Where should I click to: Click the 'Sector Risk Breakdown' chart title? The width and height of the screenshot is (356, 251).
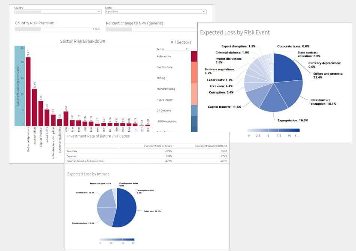pyautogui.click(x=83, y=41)
